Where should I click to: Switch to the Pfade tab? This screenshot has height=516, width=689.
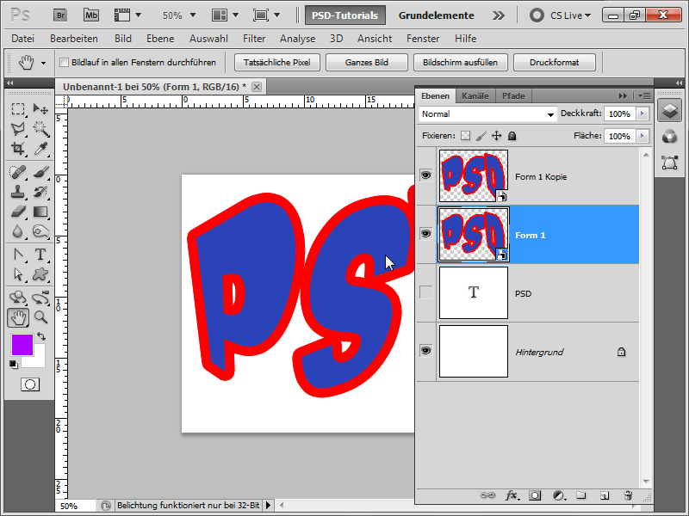(513, 96)
